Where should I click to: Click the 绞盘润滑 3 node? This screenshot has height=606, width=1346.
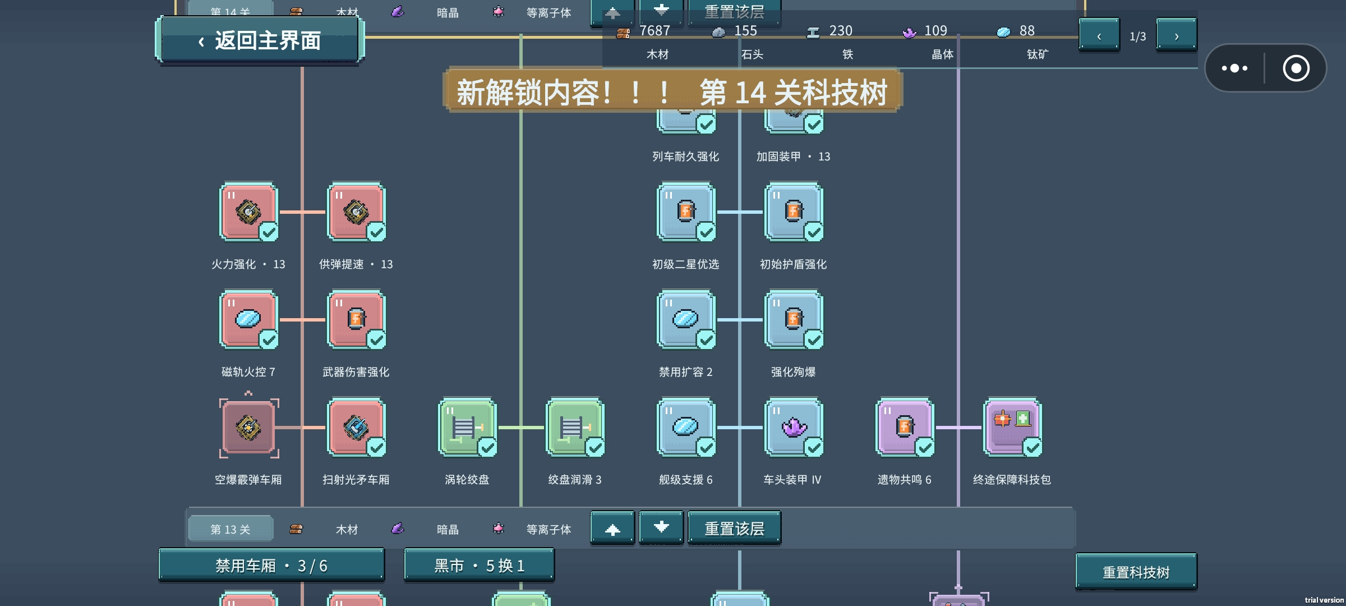[575, 428]
